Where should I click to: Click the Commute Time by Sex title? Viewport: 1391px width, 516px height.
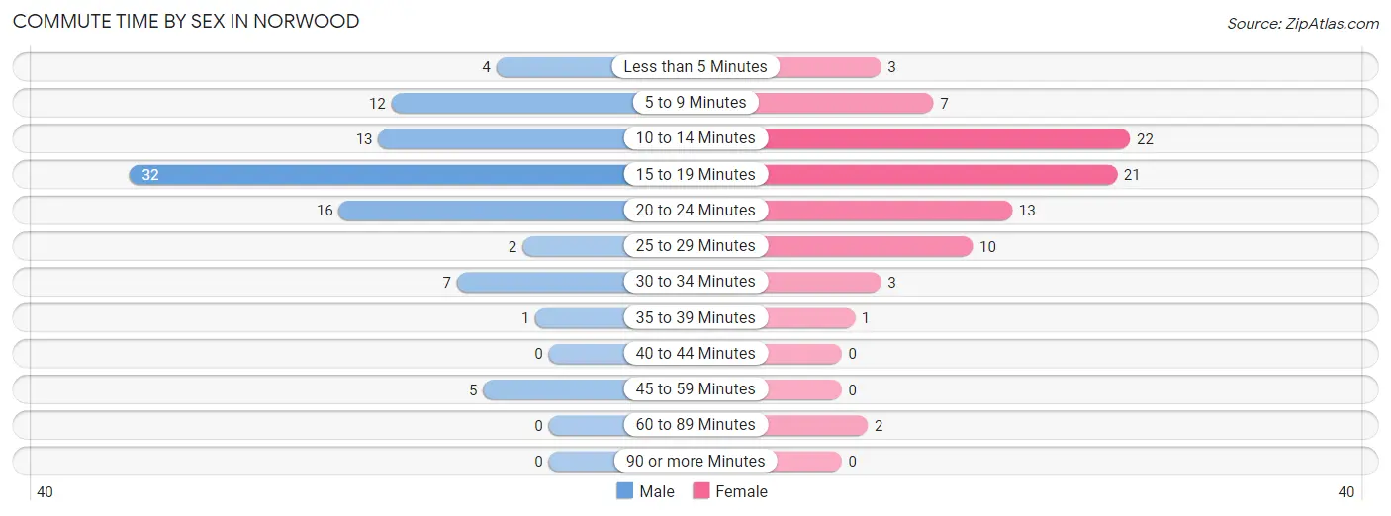pyautogui.click(x=186, y=21)
